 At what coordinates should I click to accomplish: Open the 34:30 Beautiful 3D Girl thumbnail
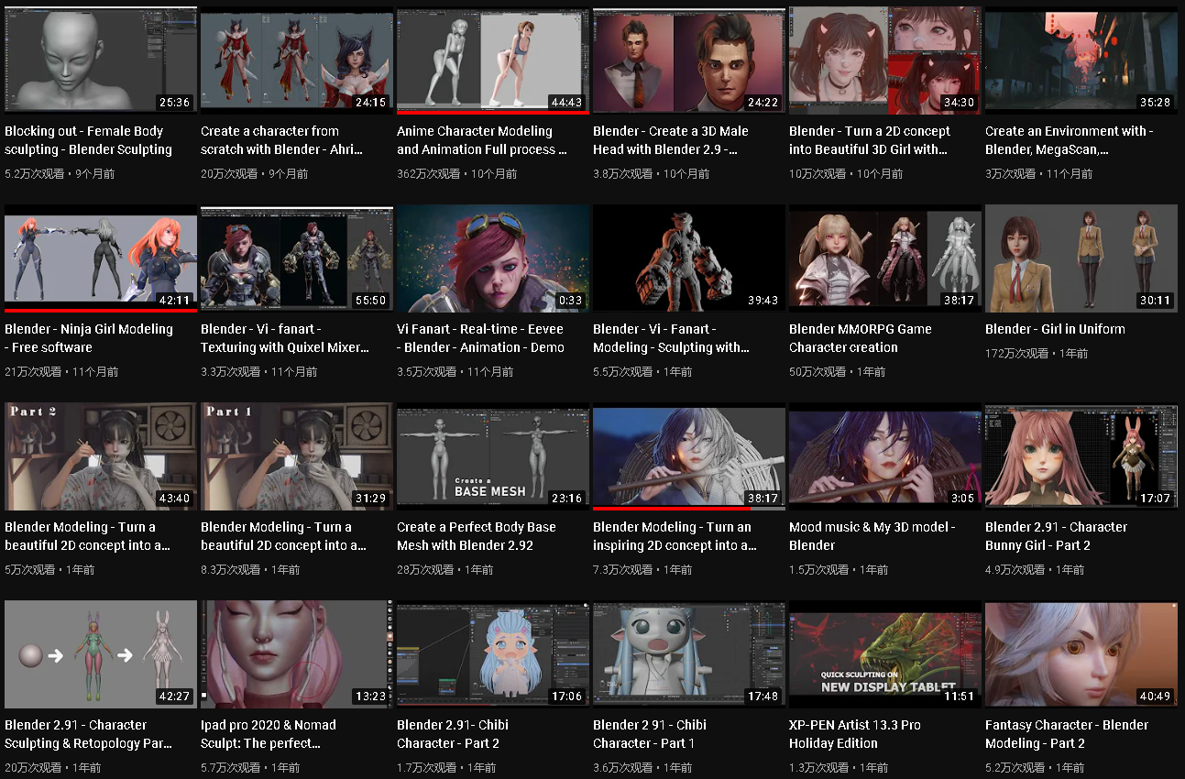coord(885,60)
